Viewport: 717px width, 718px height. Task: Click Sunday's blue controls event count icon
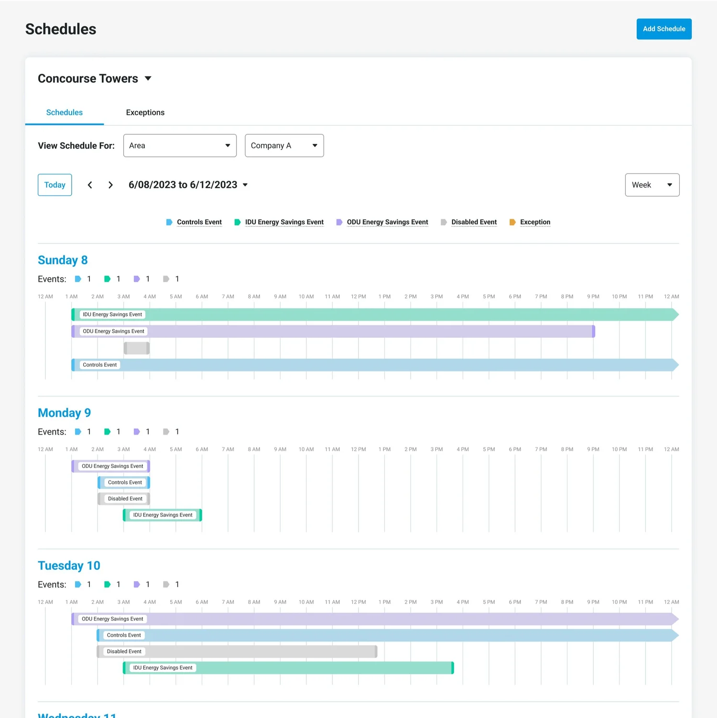coord(78,279)
